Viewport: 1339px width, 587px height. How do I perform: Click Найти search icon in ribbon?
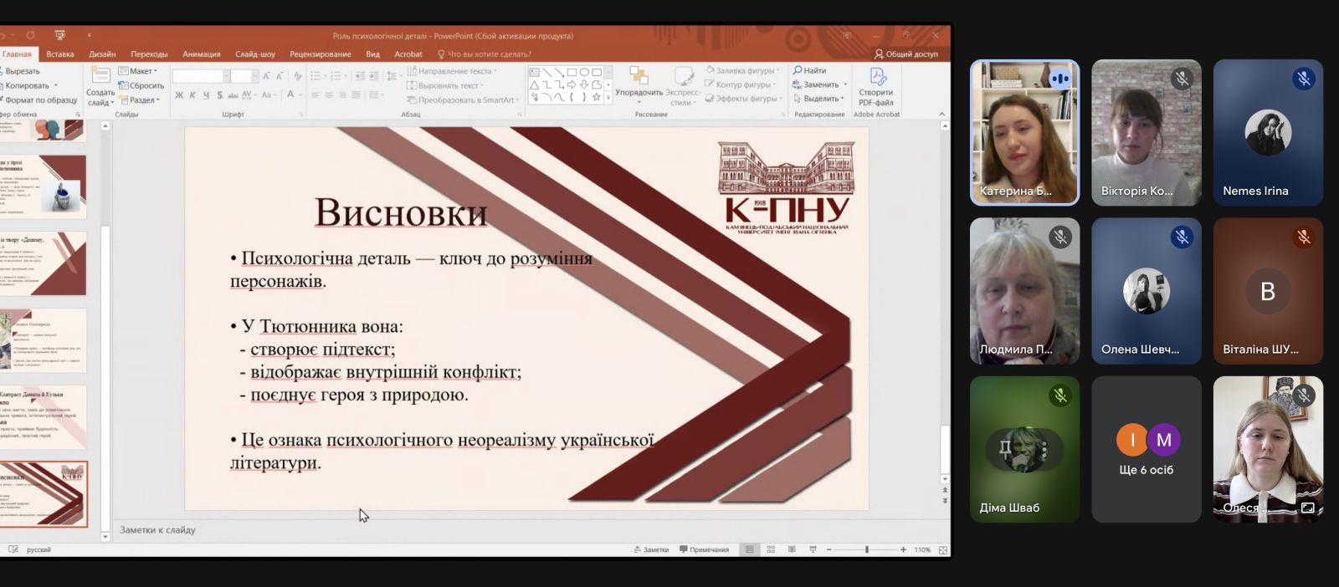click(x=809, y=70)
